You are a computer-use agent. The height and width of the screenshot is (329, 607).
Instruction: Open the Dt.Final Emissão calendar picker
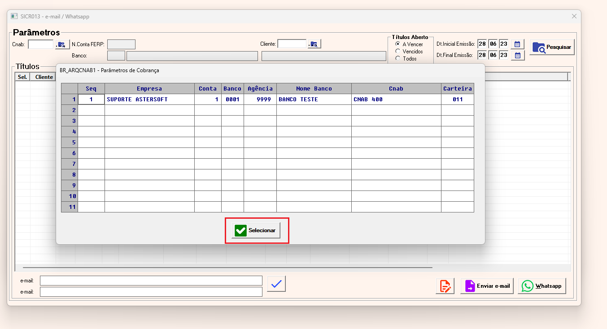point(517,55)
